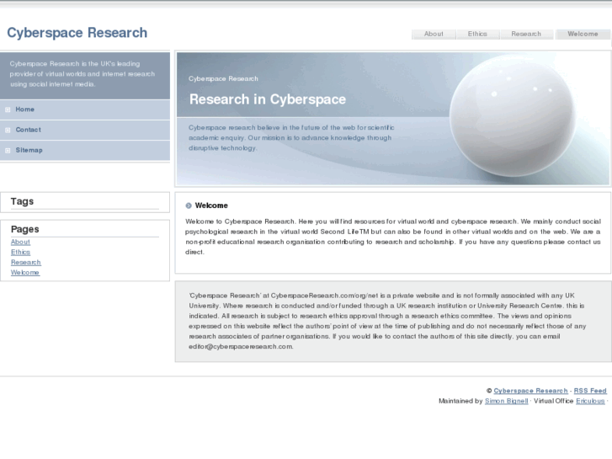Viewport: 612px width, 459px height.
Task: Open Contact in the sidebar menu
Action: [x=85, y=130]
